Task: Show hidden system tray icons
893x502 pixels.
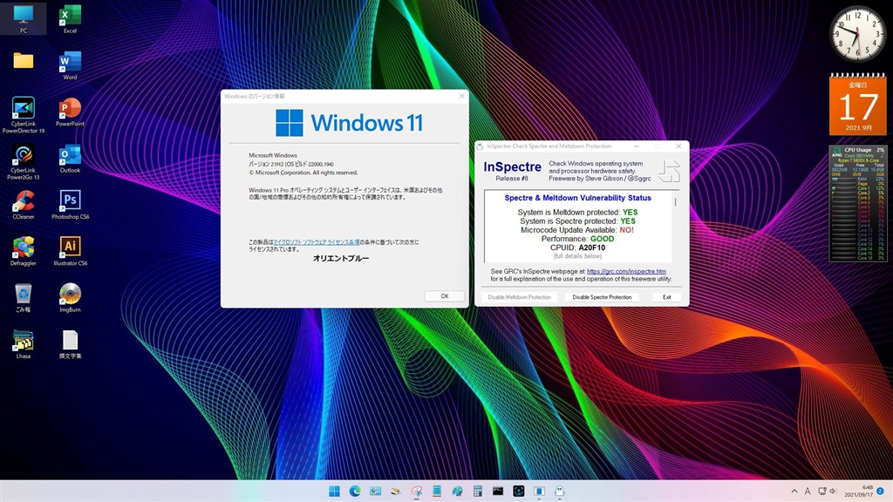Action: [794, 492]
